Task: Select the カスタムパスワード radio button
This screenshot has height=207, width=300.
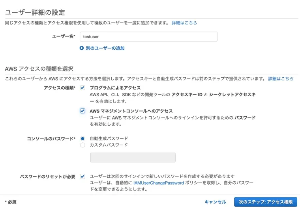Action: 82,145
